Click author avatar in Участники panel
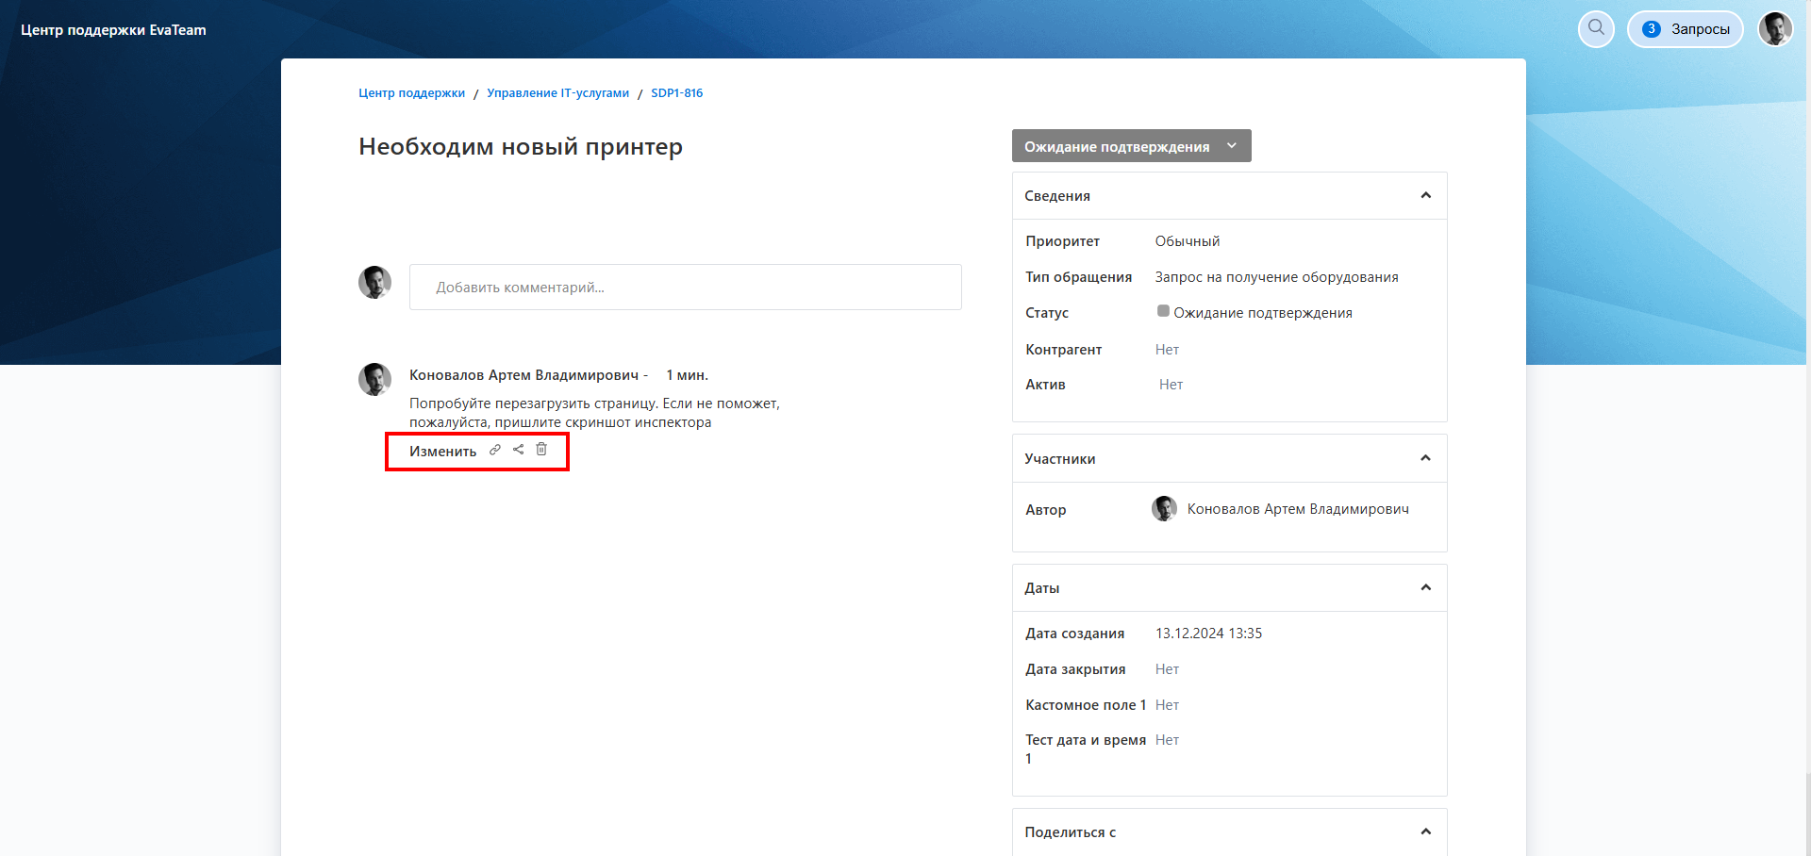This screenshot has width=1811, height=856. point(1164,509)
